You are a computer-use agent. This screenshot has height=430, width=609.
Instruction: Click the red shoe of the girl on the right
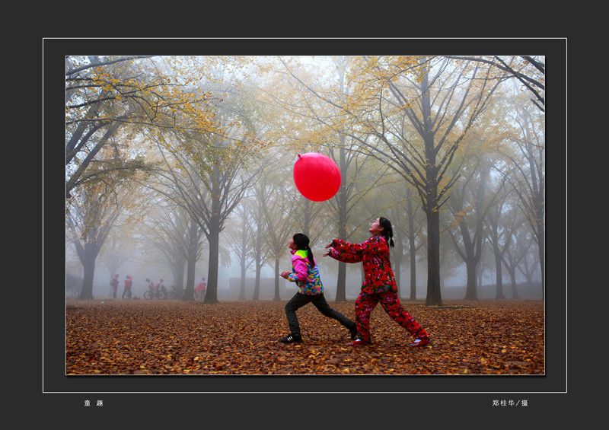[x=420, y=342]
